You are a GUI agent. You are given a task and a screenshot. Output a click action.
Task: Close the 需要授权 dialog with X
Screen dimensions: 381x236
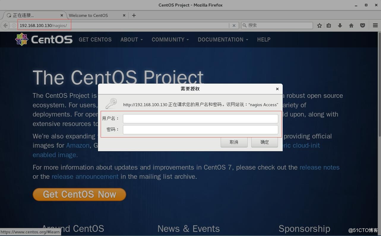pyautogui.click(x=277, y=89)
